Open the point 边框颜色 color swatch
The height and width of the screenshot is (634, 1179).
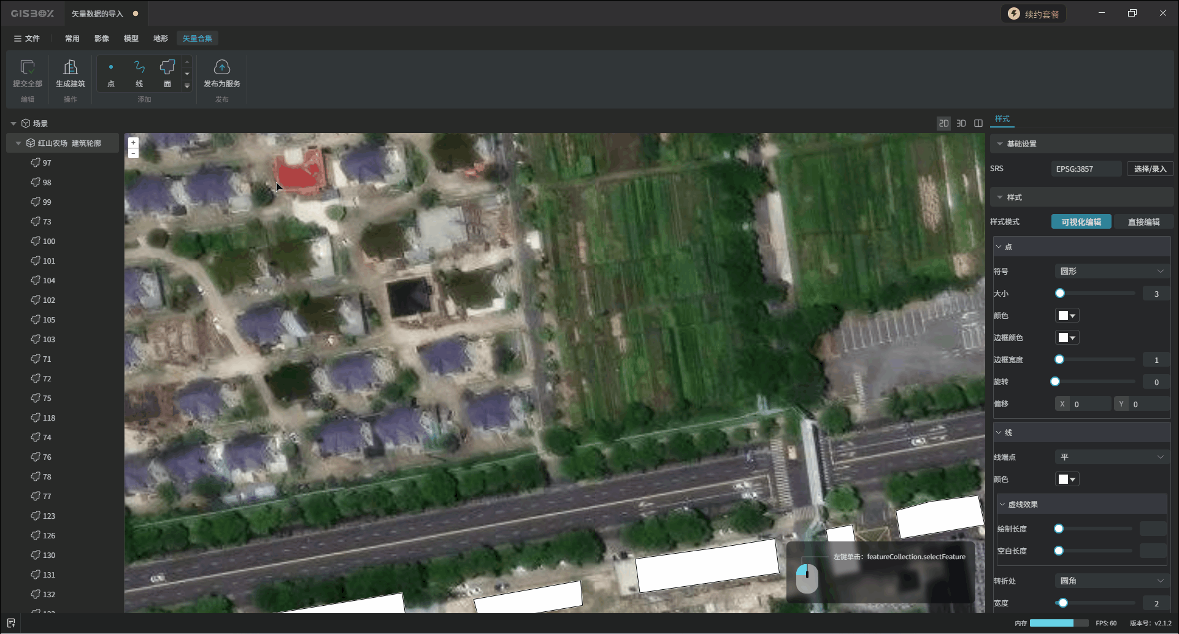pos(1067,338)
